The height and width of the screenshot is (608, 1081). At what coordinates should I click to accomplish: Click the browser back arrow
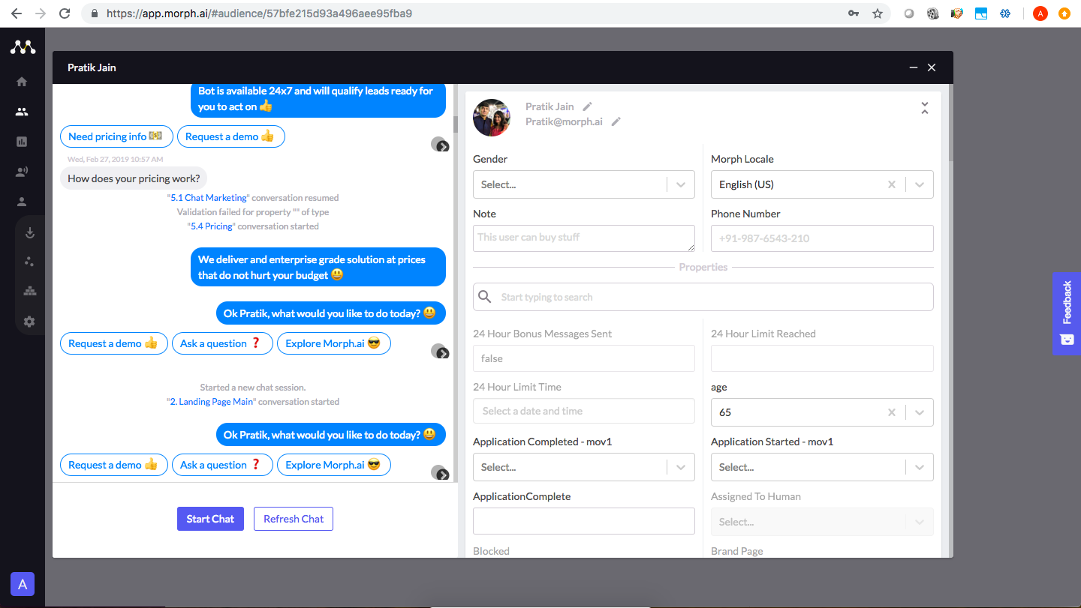coord(17,13)
